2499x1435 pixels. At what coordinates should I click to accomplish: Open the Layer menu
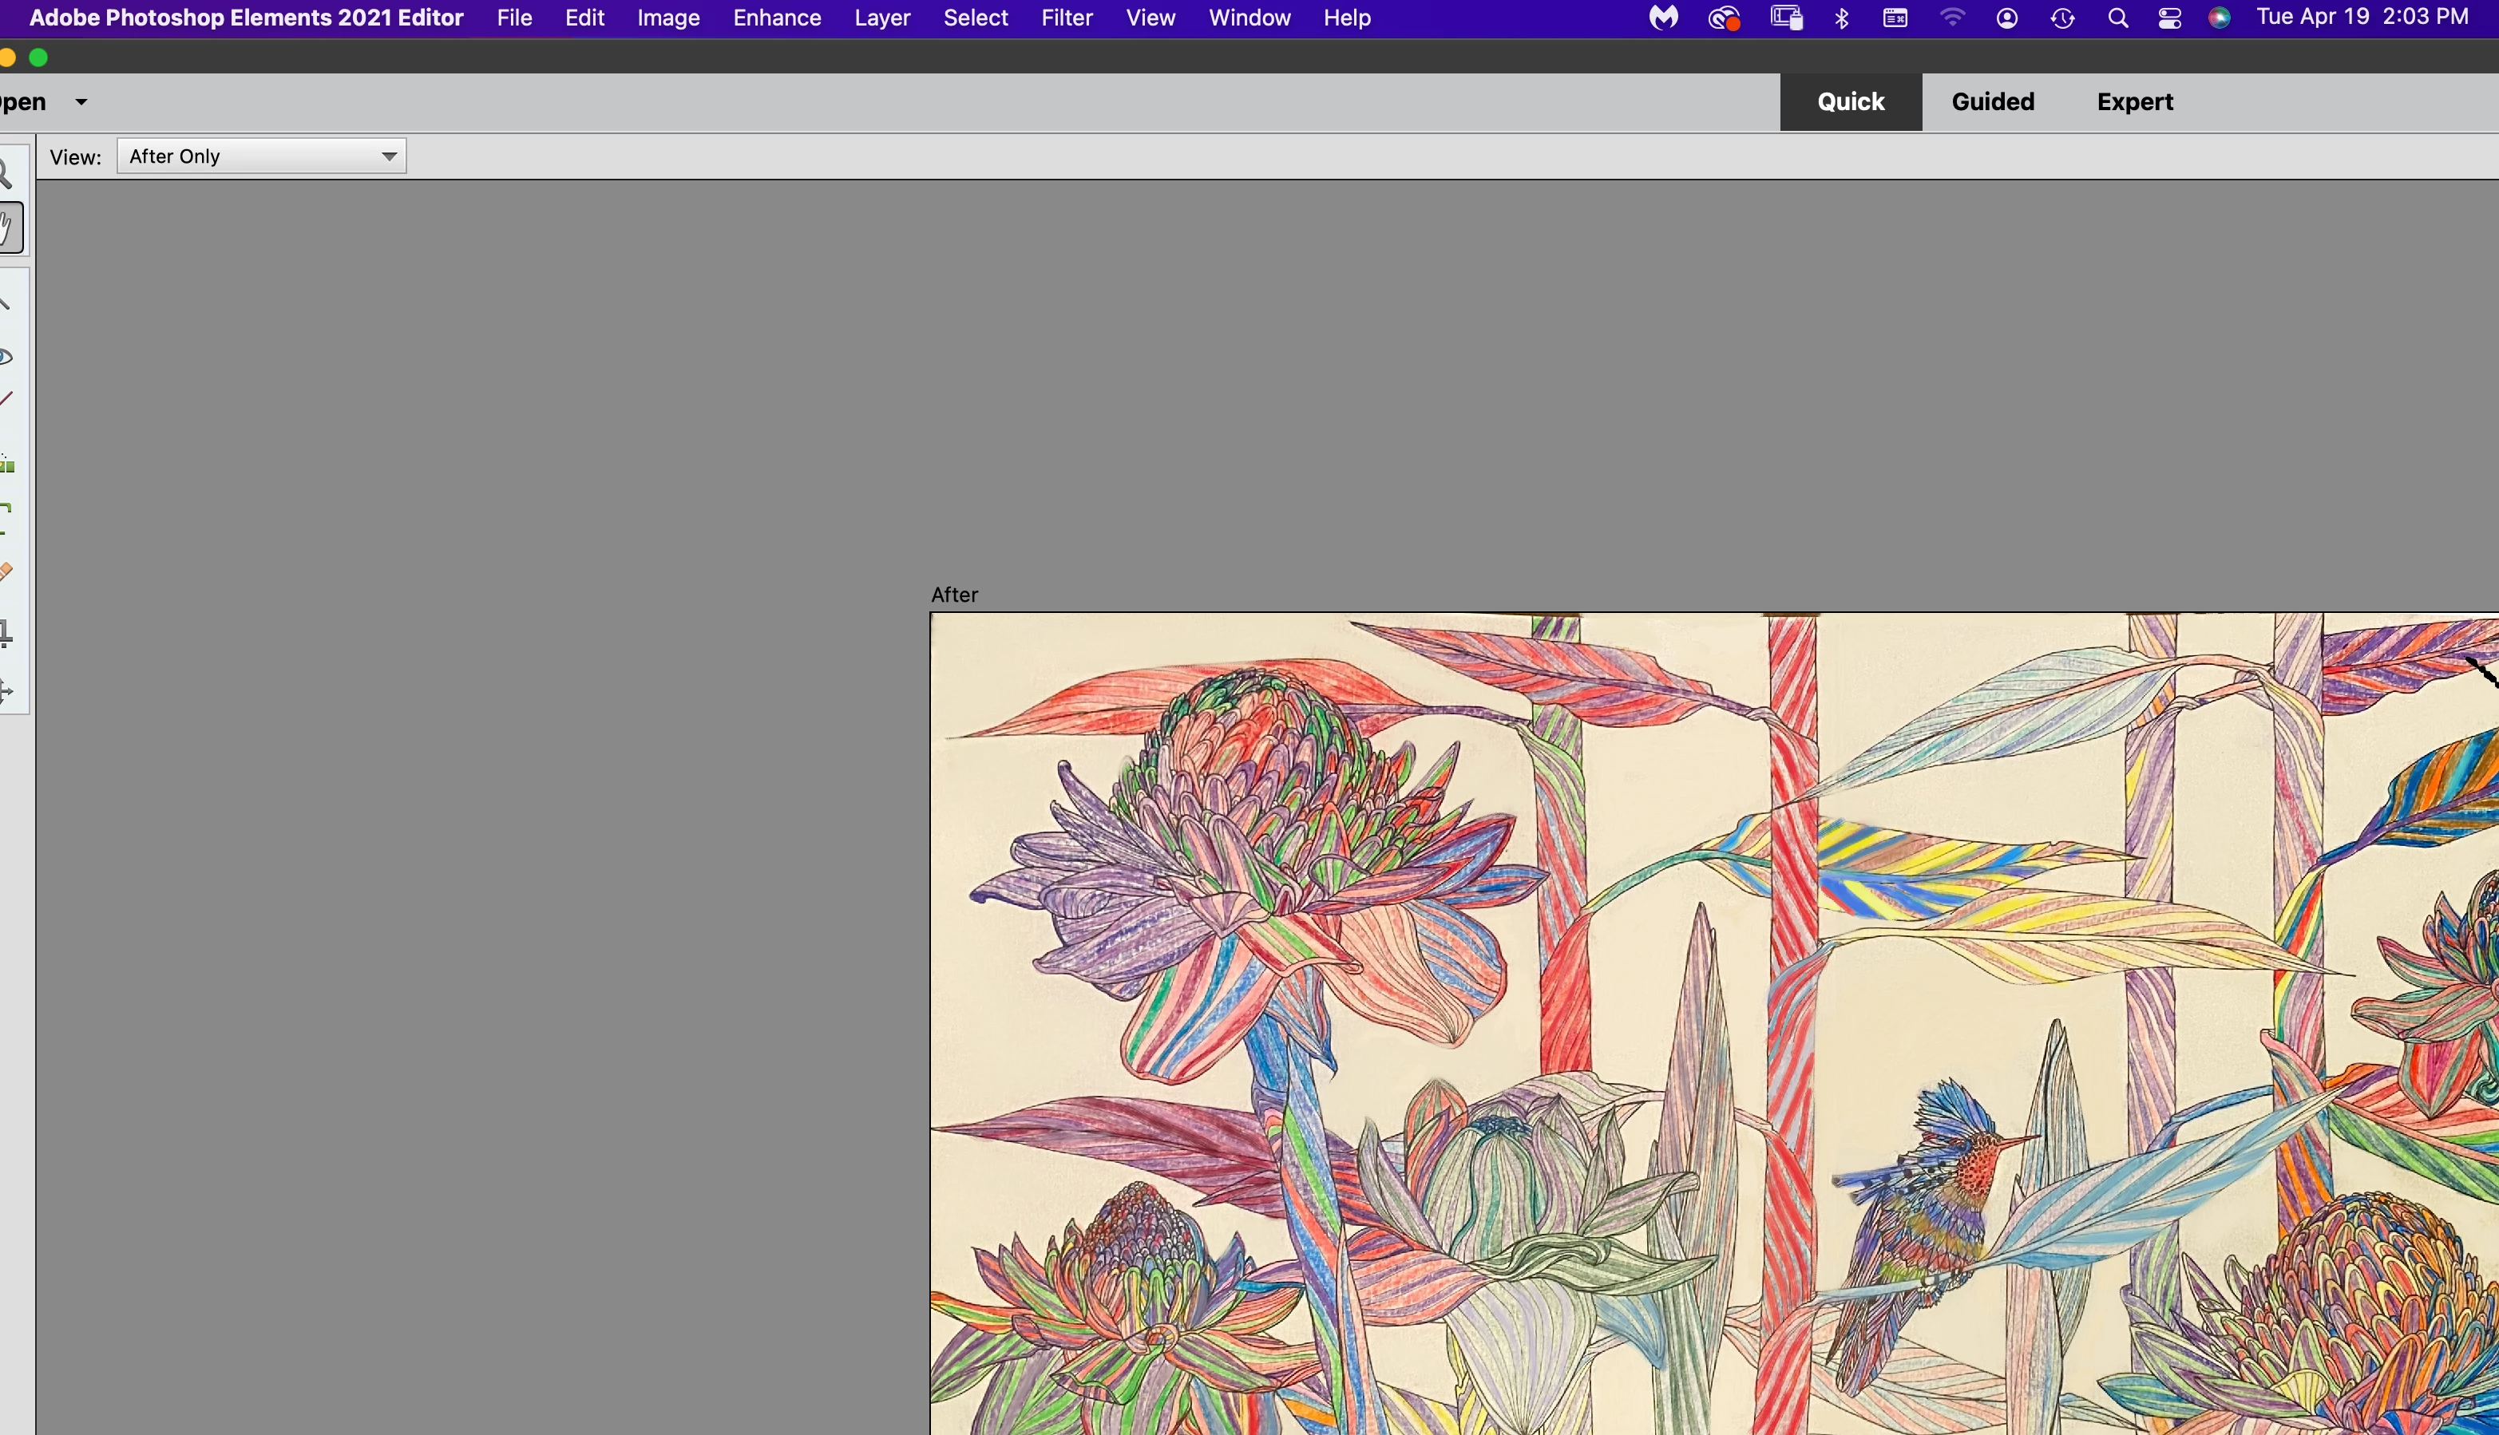tap(881, 18)
